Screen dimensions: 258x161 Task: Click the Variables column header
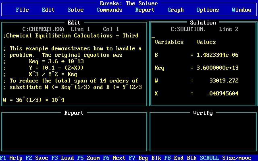(169, 42)
